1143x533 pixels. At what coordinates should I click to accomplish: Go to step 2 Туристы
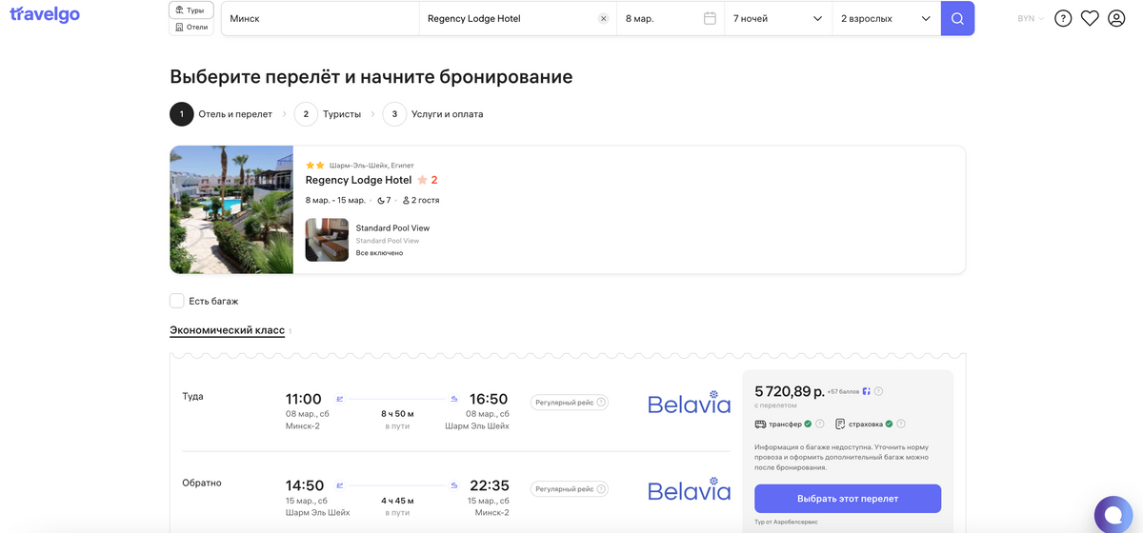tap(330, 114)
